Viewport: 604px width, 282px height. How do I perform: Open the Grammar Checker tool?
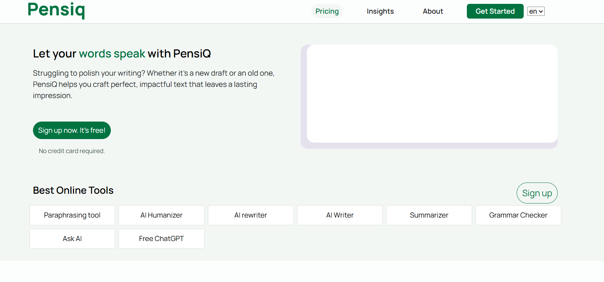[518, 215]
